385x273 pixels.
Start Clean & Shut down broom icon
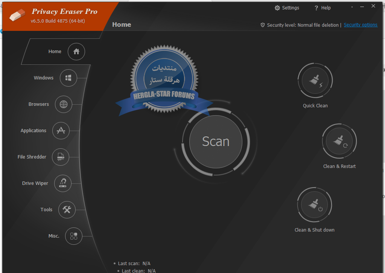(314, 205)
